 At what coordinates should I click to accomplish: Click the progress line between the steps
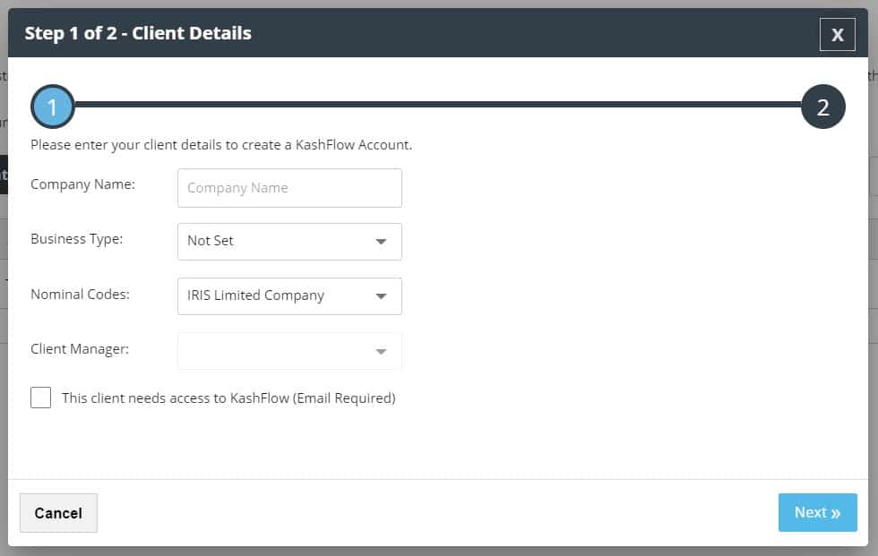pos(437,106)
